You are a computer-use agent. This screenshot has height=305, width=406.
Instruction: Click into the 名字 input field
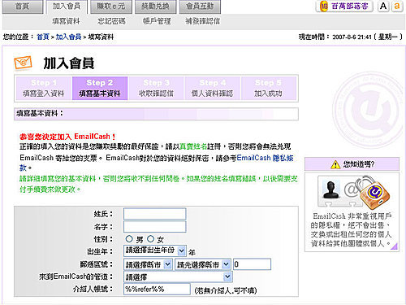click(x=155, y=227)
